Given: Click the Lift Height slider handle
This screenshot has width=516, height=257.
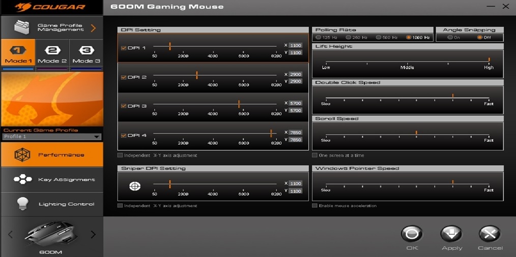Looking at the screenshot, I should (x=489, y=60).
